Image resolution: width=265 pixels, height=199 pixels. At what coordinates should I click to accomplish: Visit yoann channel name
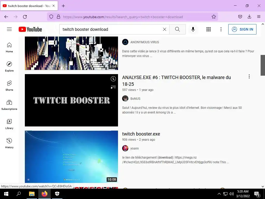[x=135, y=148]
